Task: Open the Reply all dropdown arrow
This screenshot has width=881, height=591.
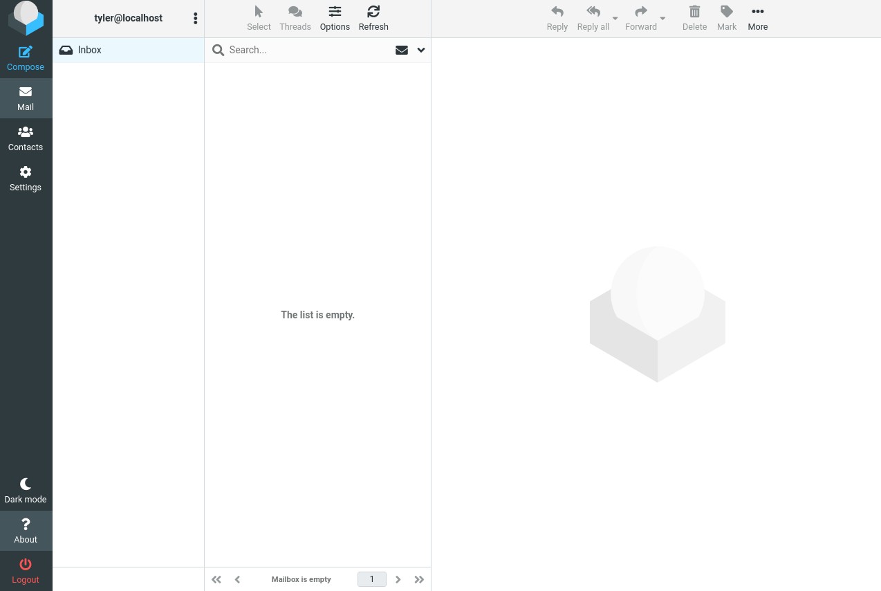Action: [615, 19]
